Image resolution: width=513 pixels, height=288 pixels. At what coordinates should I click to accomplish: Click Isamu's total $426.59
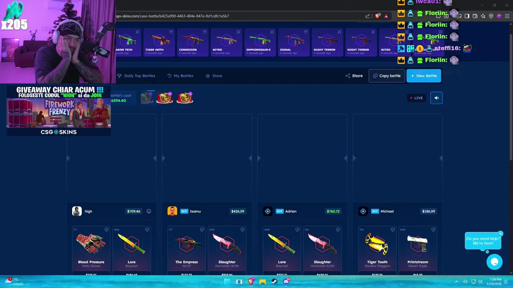(x=238, y=211)
